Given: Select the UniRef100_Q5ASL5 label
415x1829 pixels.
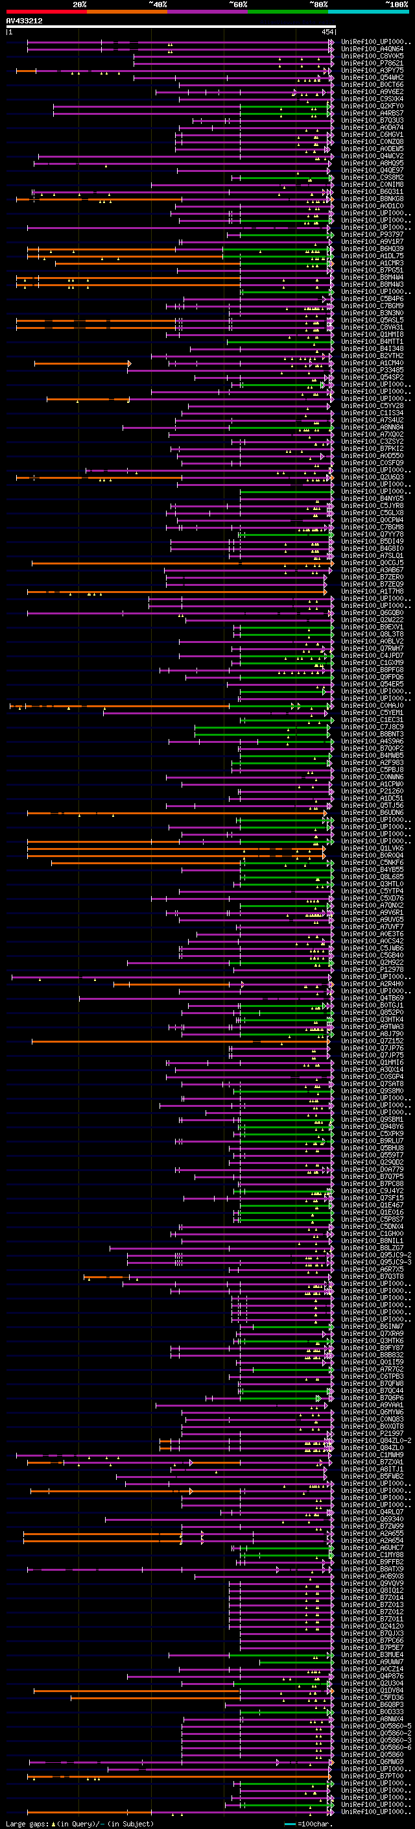Looking at the screenshot, I should point(372,321).
